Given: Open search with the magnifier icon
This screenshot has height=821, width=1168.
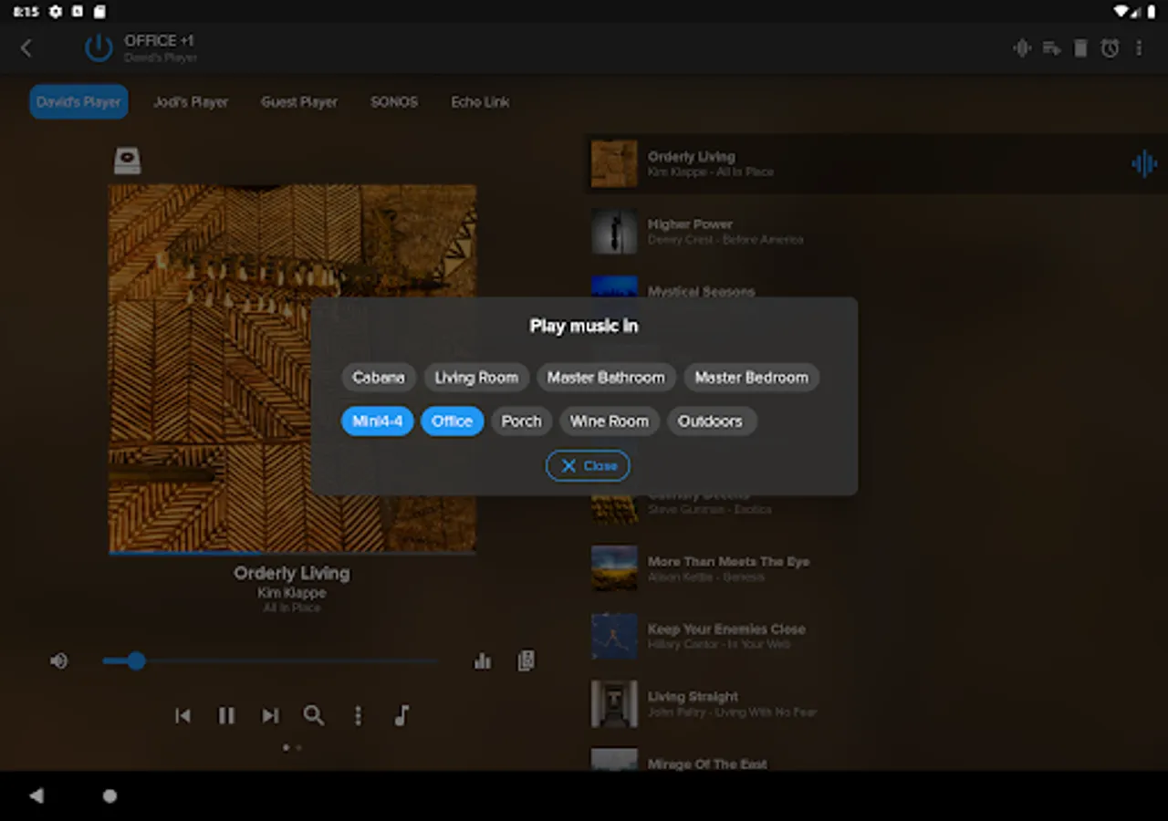Looking at the screenshot, I should coord(314,715).
